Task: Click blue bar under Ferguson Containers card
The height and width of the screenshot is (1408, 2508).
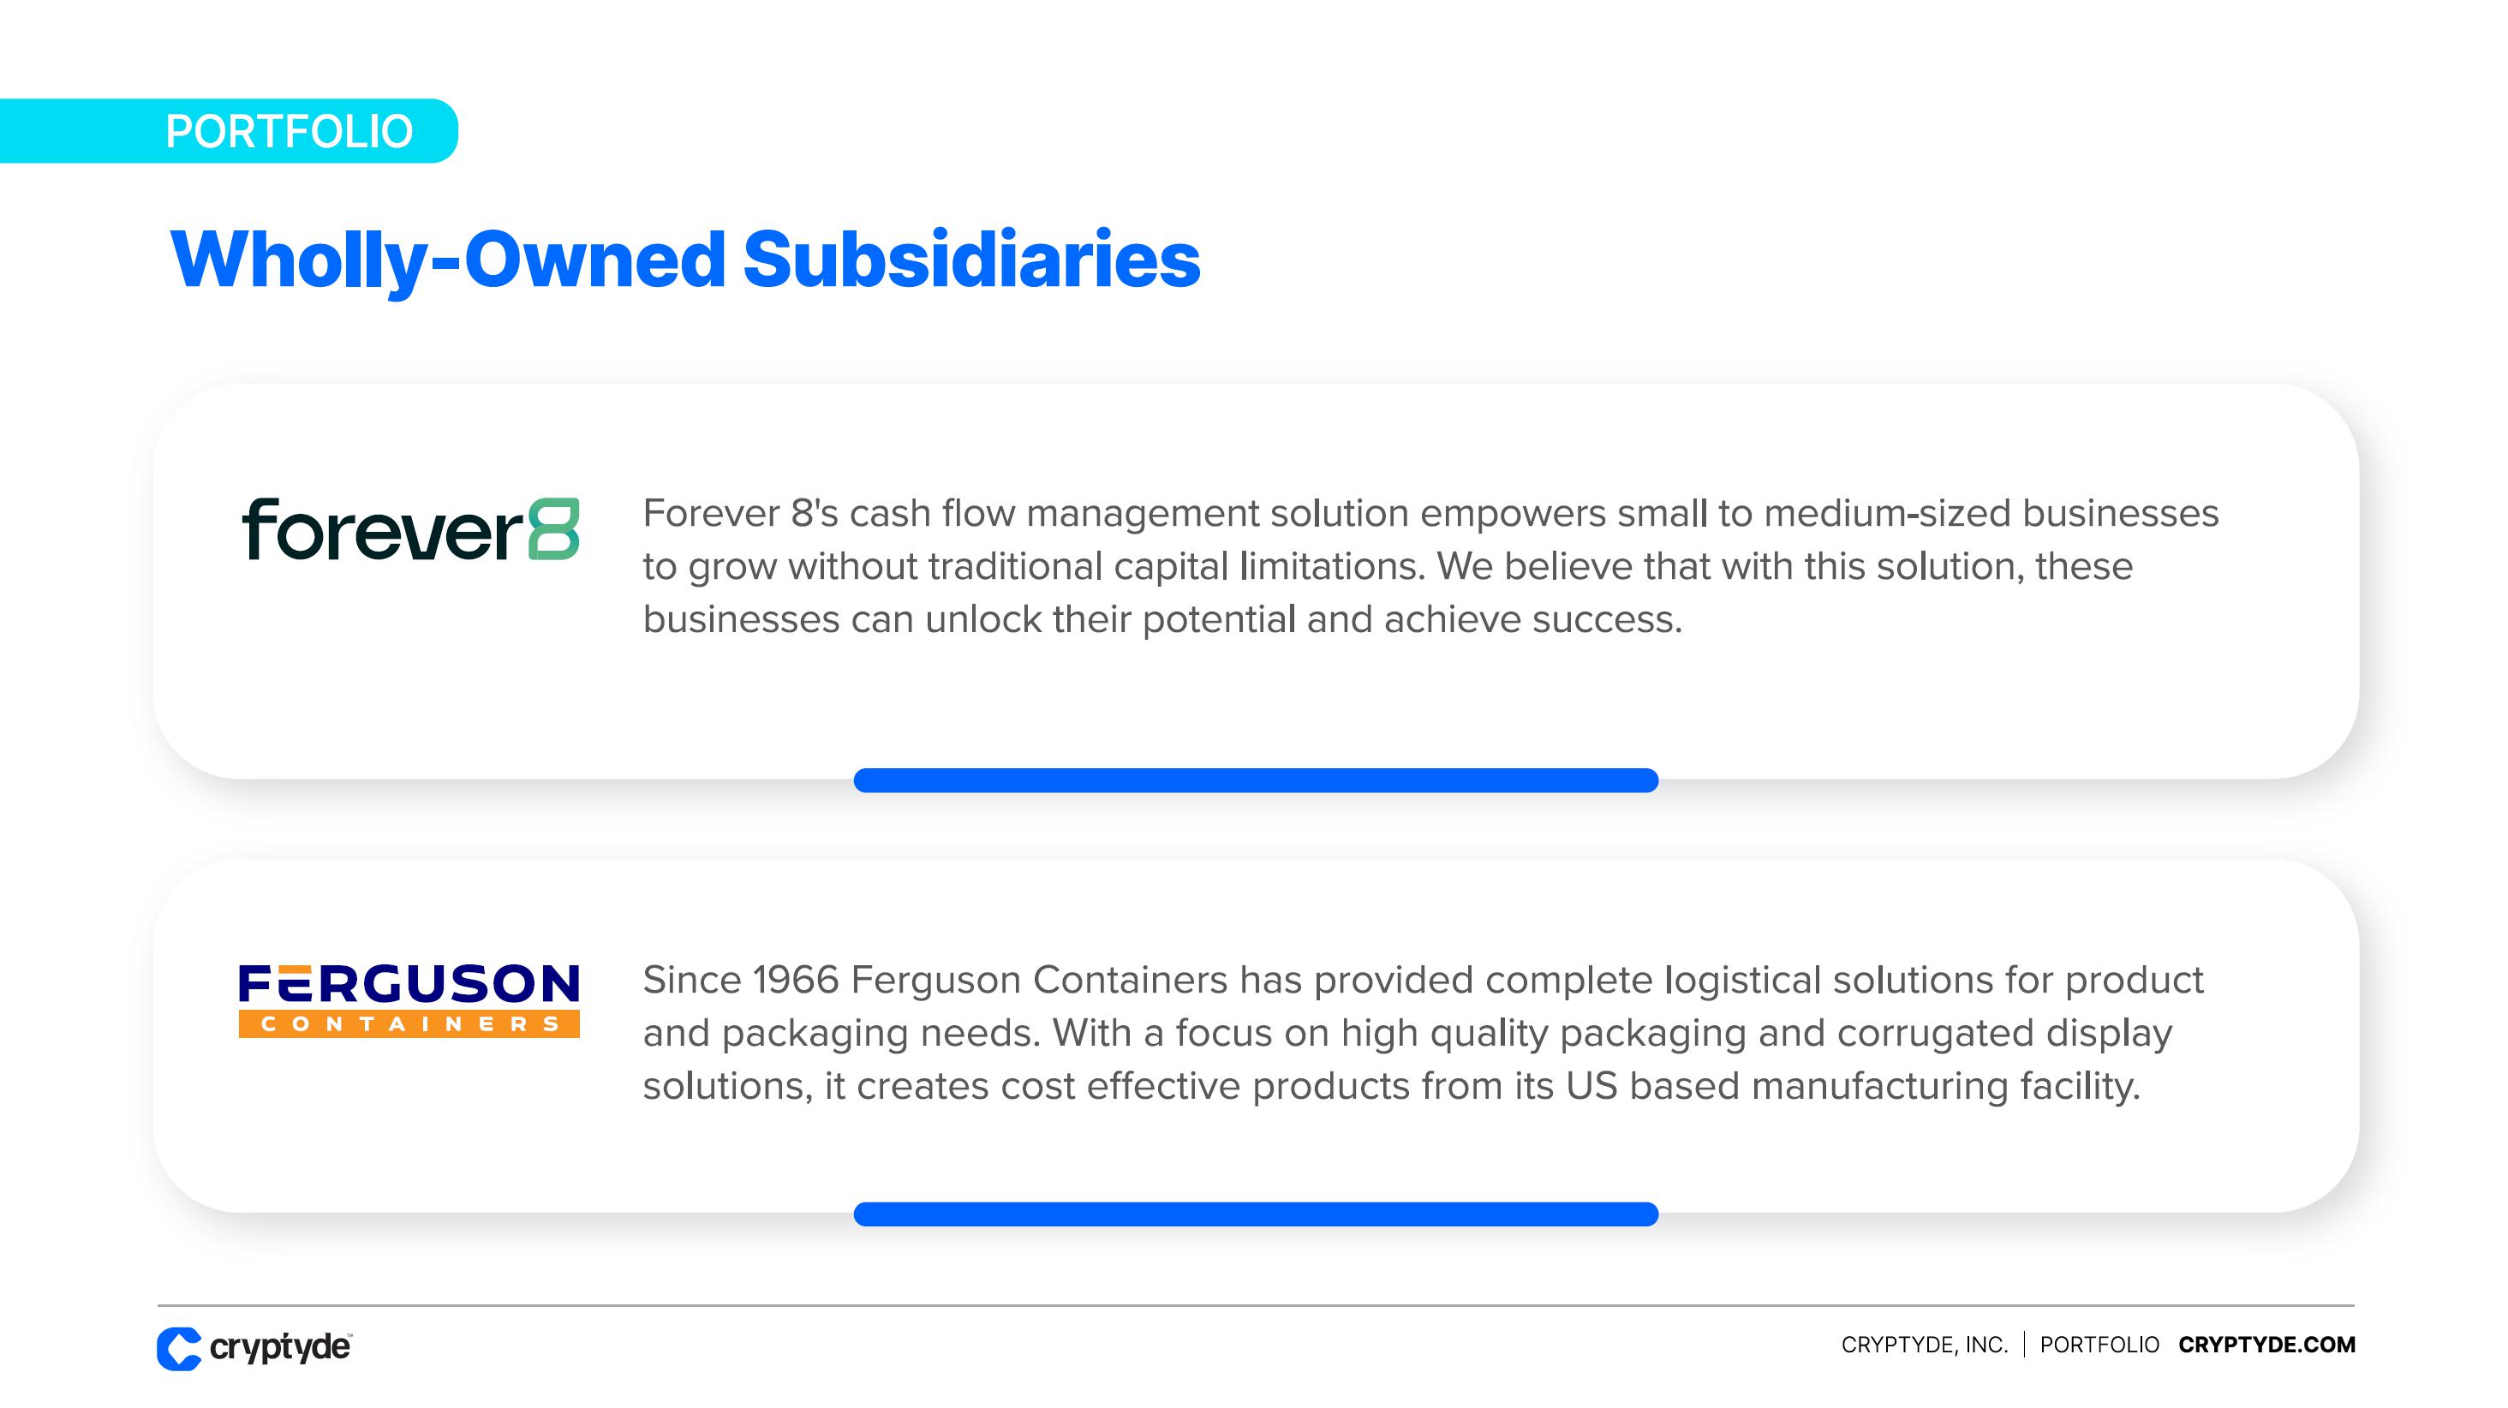Action: 1255,1214
